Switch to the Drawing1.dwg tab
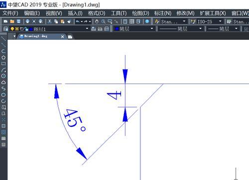 coord(36,36)
